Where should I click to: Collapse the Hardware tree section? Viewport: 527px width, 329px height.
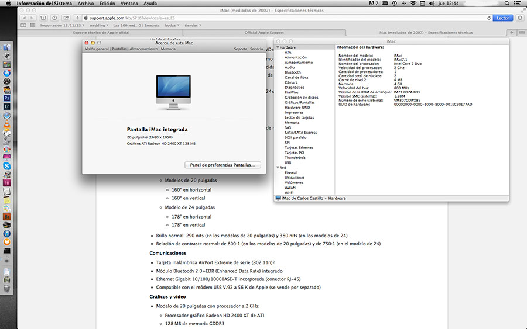click(x=278, y=47)
